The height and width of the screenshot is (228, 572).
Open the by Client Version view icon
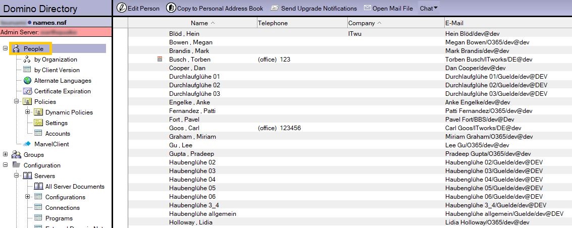(x=27, y=70)
